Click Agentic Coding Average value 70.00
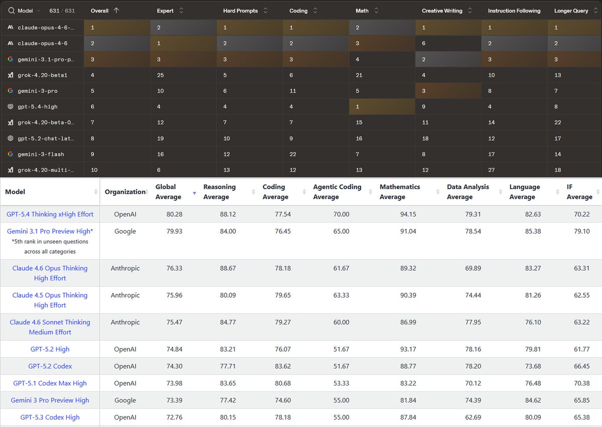602x427 pixels. [341, 214]
